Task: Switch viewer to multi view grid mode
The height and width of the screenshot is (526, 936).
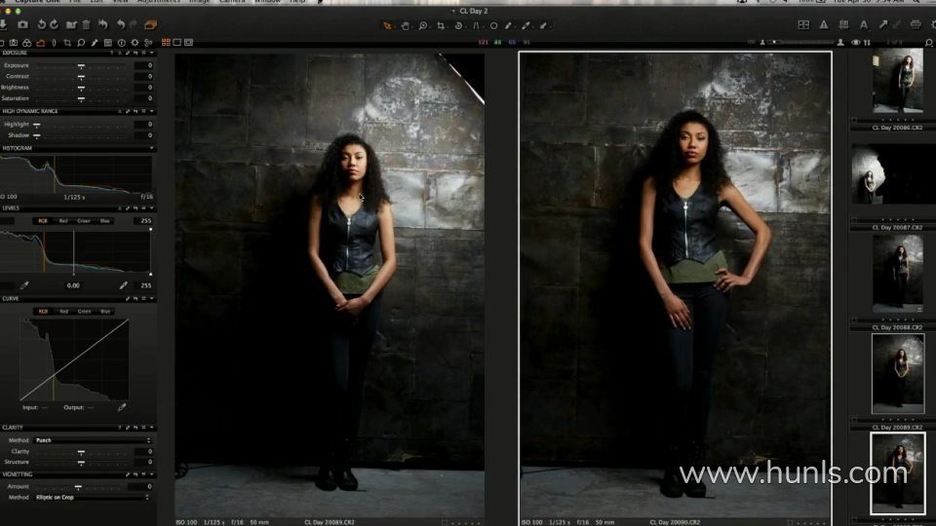Action: click(x=166, y=42)
